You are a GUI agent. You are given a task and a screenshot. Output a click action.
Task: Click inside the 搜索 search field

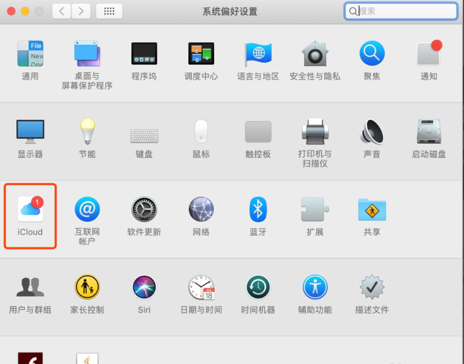pyautogui.click(x=399, y=11)
